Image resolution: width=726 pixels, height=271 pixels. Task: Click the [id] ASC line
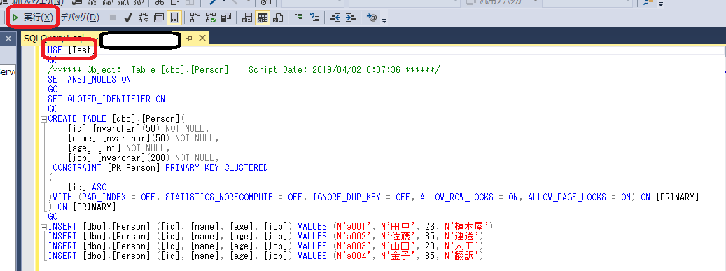pyautogui.click(x=87, y=187)
